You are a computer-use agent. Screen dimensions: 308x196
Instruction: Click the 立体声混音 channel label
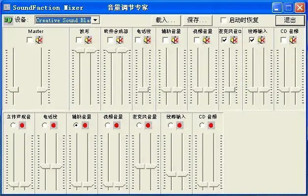click(19, 117)
